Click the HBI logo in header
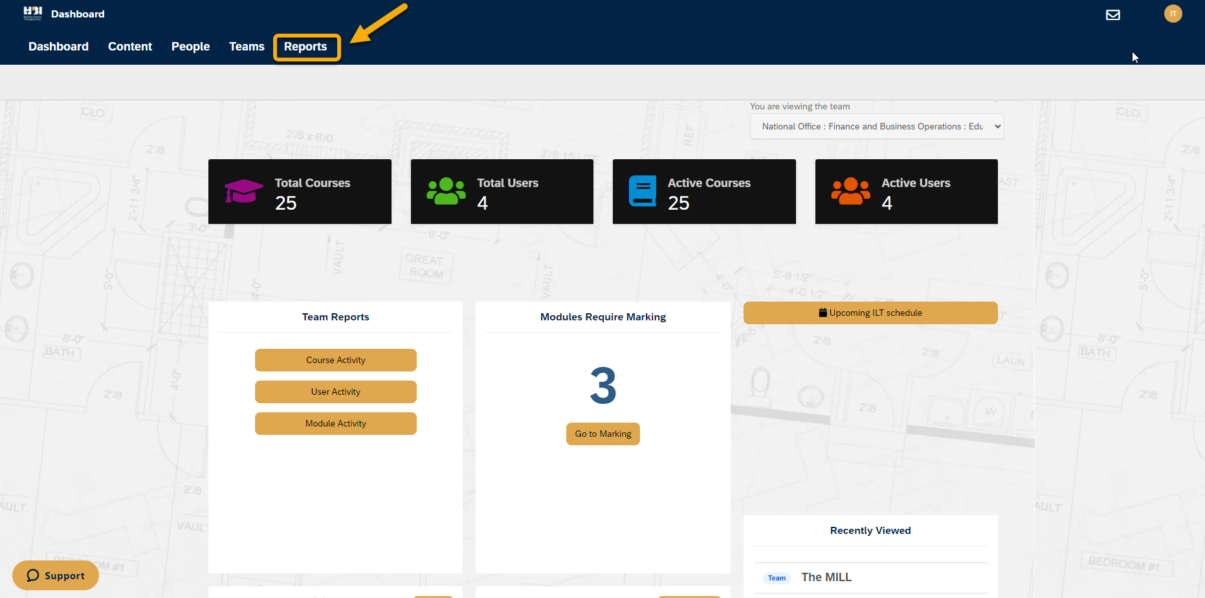Viewport: 1205px width, 598px height. [x=32, y=13]
